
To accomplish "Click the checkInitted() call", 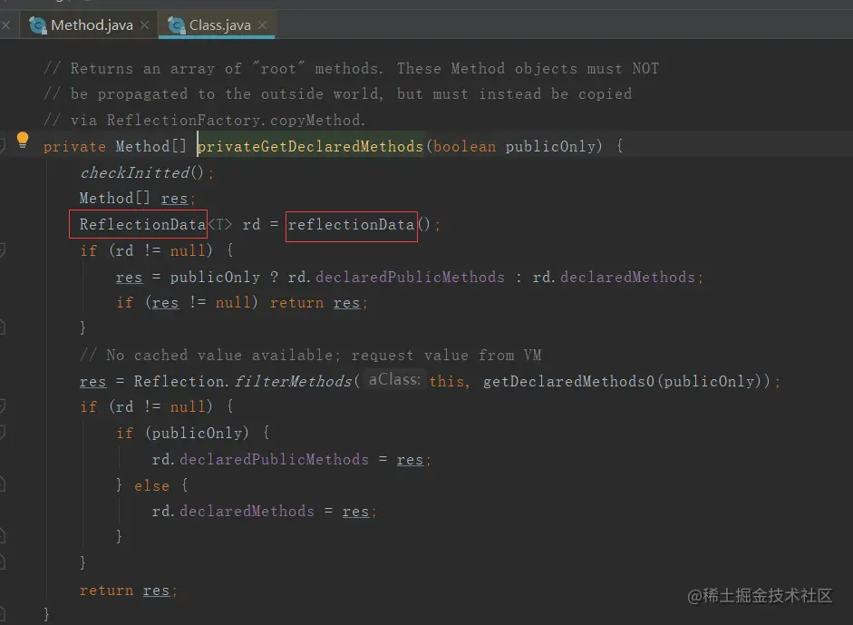I will pos(142,172).
